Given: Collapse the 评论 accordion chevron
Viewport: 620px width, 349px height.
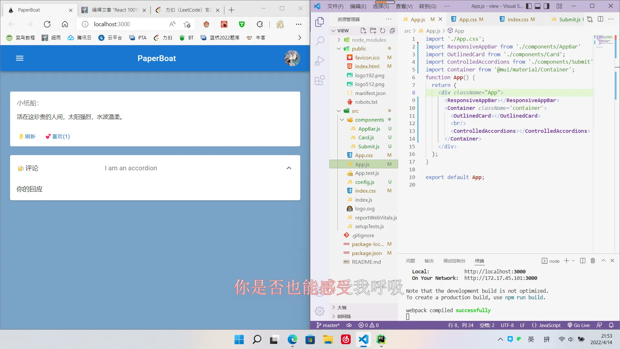Looking at the screenshot, I should coord(289,168).
